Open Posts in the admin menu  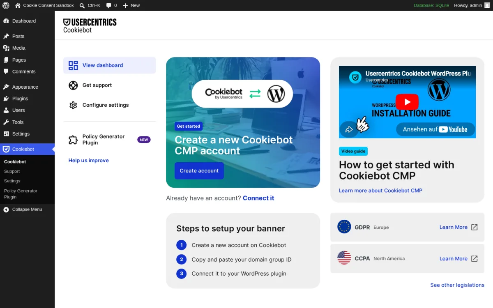[27, 36]
